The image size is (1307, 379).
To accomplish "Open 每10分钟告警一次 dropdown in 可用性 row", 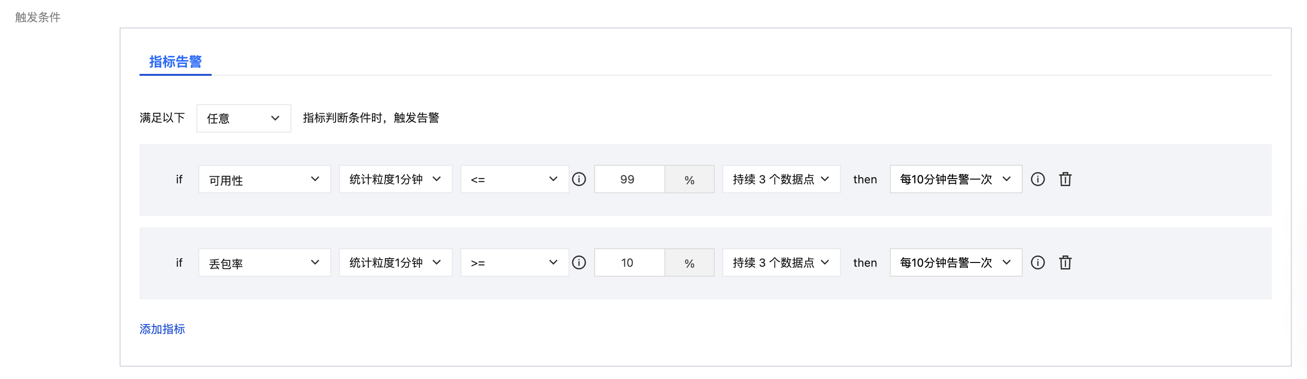I will [x=956, y=180].
